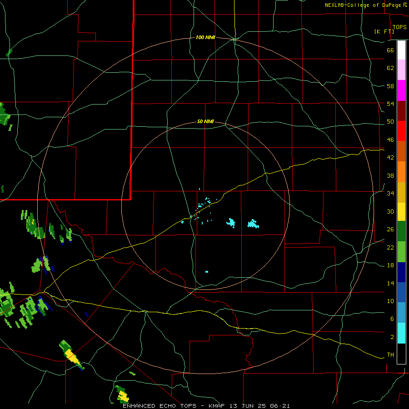The image size is (409, 409).
Task: Click the elongated yellow echo core in lower left
Action: click(71, 357)
